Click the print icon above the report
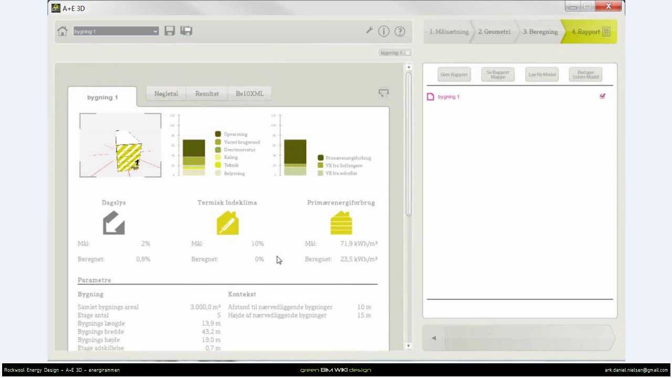The height and width of the screenshot is (378, 672). click(x=384, y=93)
